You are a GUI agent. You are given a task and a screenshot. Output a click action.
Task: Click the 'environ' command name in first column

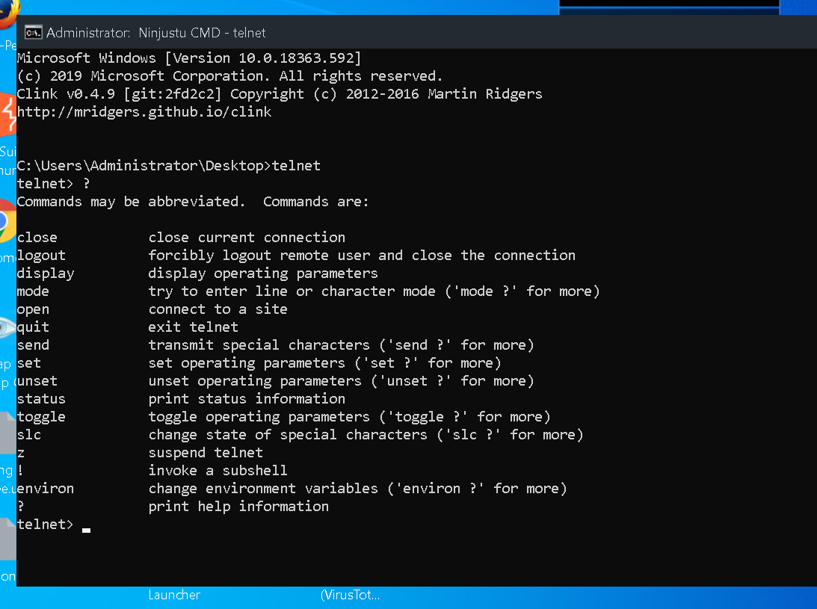pos(46,489)
